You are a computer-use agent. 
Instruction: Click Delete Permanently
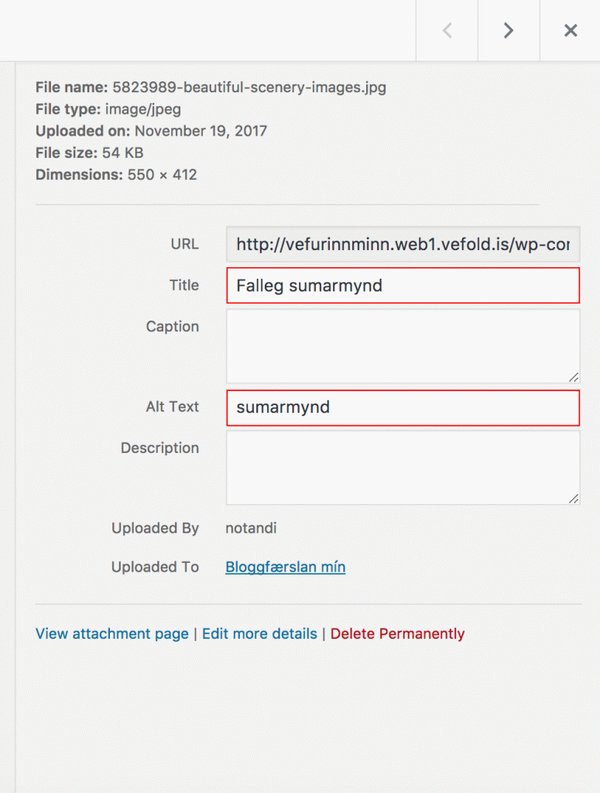point(397,633)
